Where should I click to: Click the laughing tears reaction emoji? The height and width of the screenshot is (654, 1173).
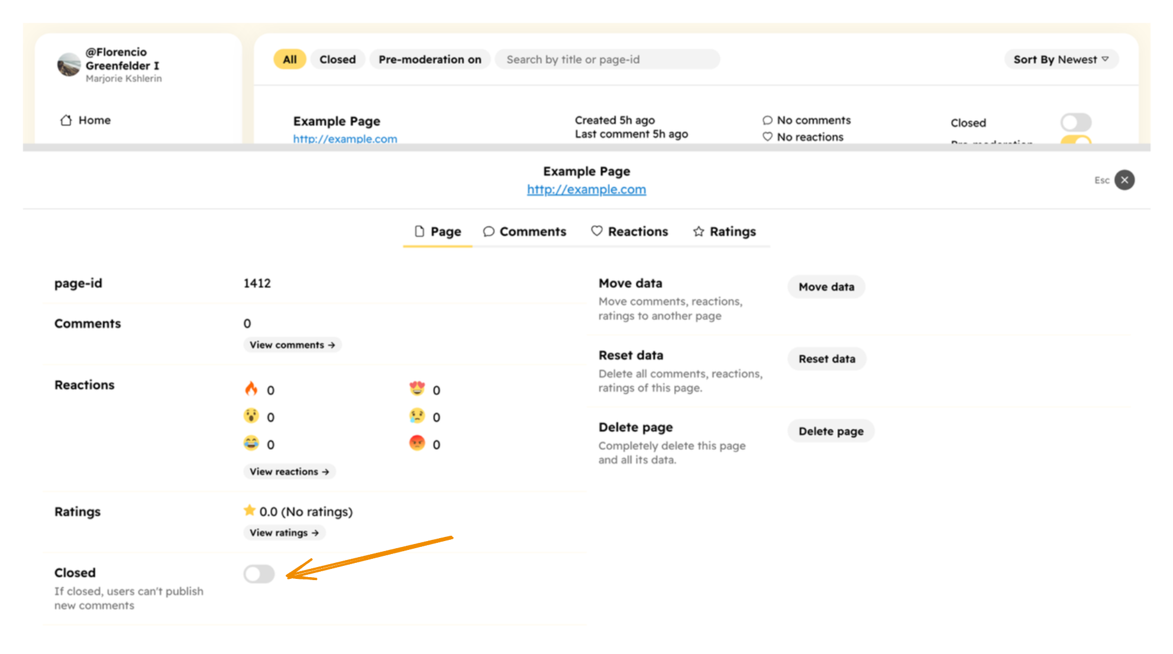pyautogui.click(x=251, y=443)
